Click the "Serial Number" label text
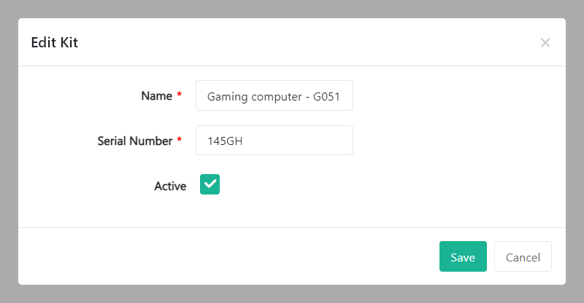 tap(135, 141)
